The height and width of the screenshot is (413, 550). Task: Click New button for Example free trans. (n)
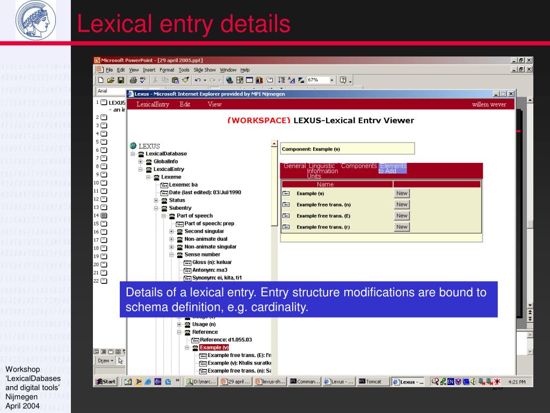click(x=402, y=204)
